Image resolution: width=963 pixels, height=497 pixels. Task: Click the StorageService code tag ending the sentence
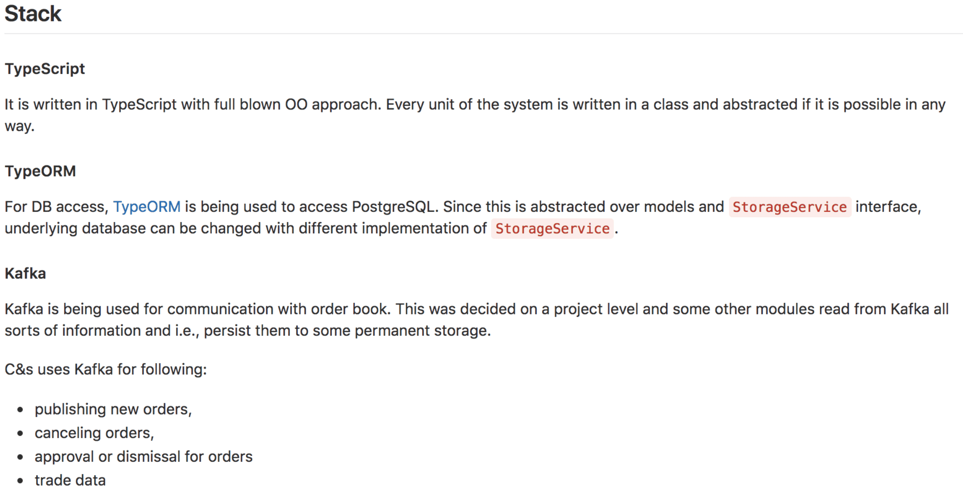(552, 228)
